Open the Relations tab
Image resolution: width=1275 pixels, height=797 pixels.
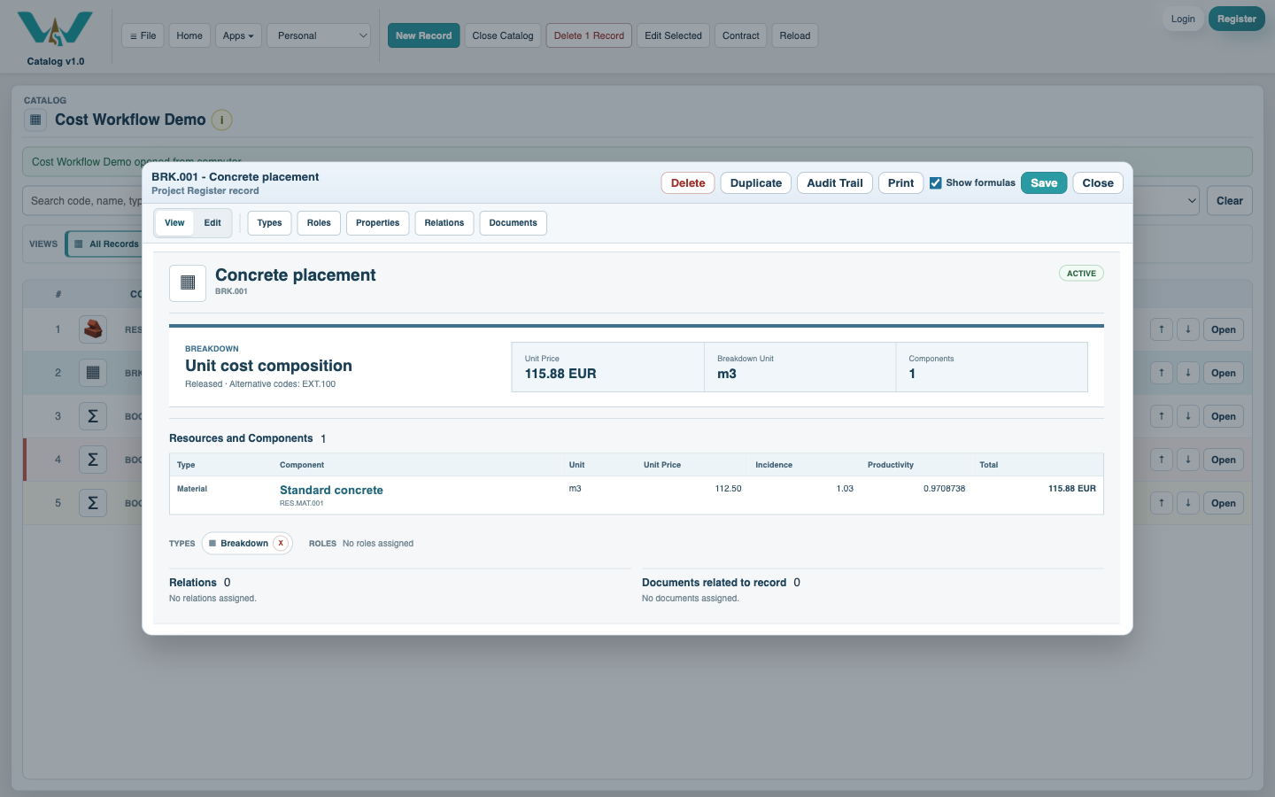pos(444,223)
